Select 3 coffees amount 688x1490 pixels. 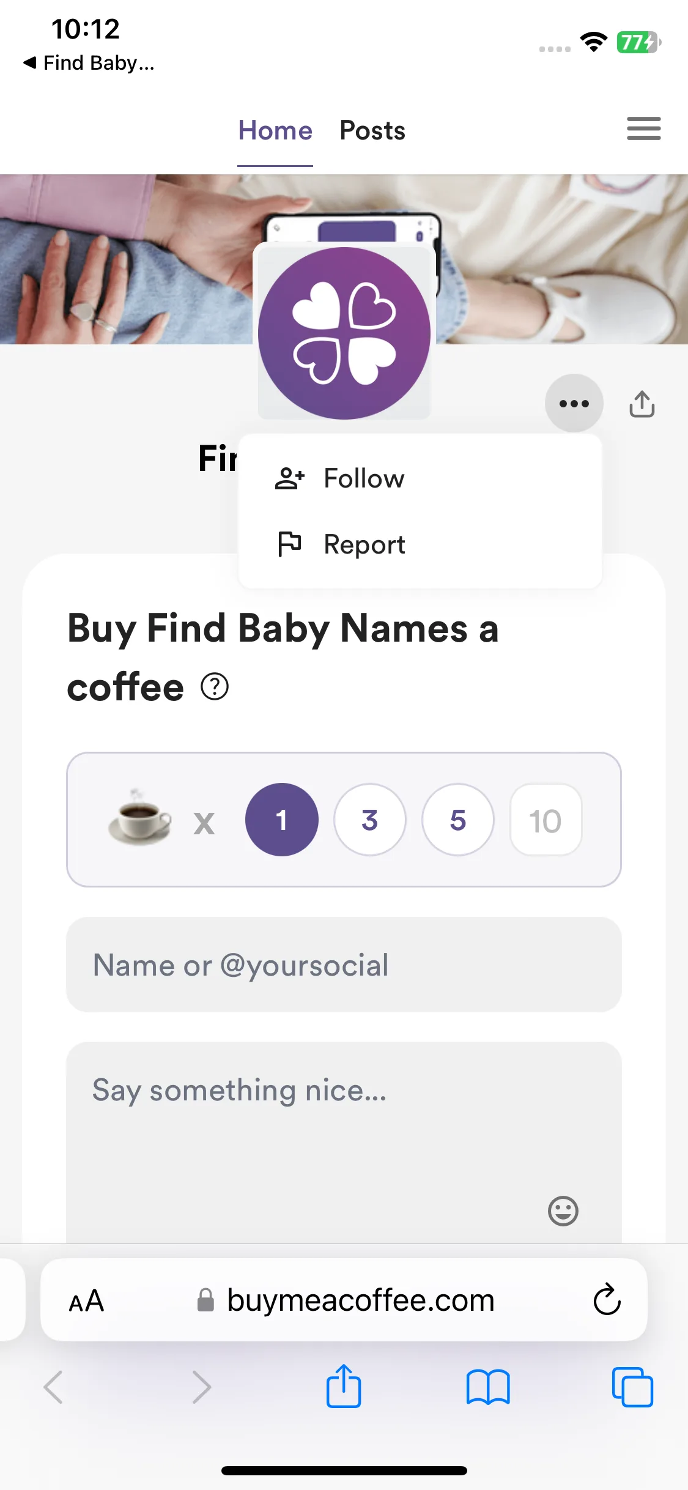369,820
